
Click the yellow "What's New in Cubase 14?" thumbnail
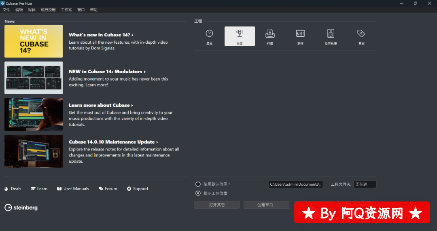coord(34,41)
